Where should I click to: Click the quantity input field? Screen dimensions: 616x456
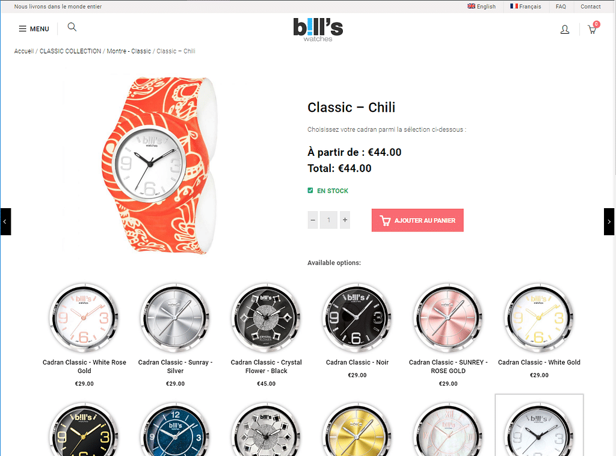pos(329,220)
